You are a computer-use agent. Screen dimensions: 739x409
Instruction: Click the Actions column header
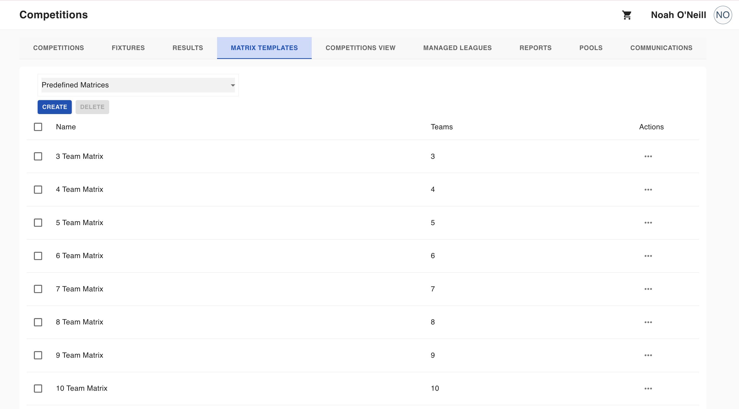651,127
